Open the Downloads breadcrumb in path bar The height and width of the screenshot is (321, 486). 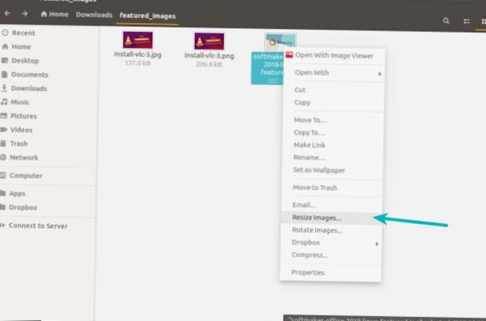click(94, 15)
